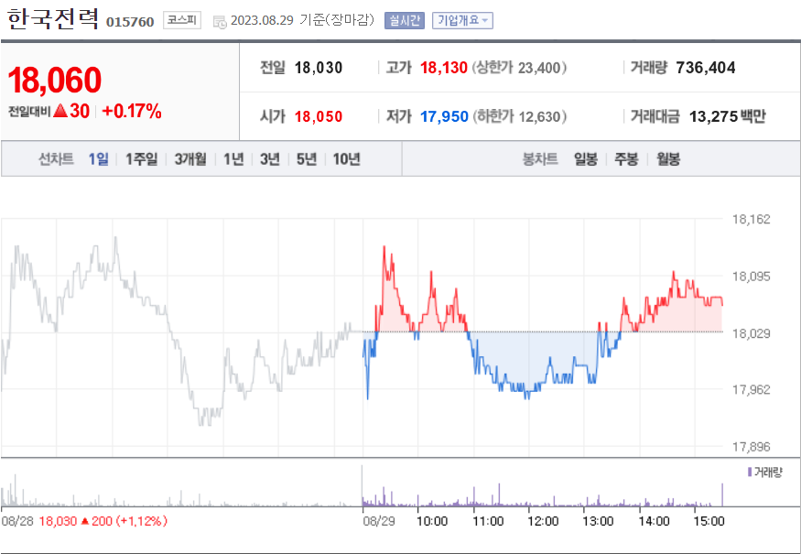The width and height of the screenshot is (801, 554).
Task: Click the current price 18,060
Action: click(55, 80)
